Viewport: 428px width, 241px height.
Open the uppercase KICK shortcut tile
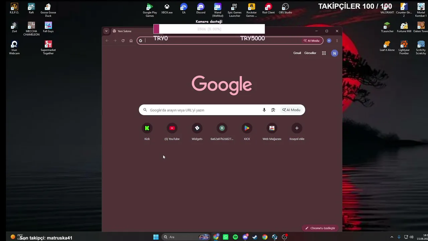[247, 132]
